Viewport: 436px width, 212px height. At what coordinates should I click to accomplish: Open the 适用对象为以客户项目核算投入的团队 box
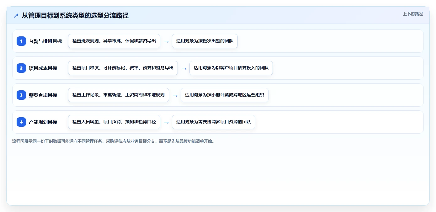(231, 68)
